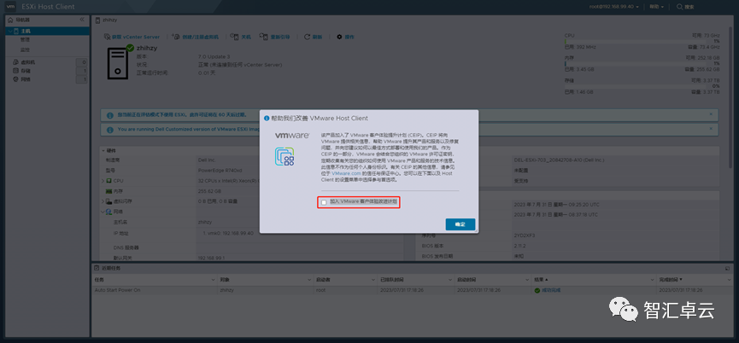Click the large host server icon
Image resolution: width=739 pixels, height=343 pixels.
coord(120,63)
